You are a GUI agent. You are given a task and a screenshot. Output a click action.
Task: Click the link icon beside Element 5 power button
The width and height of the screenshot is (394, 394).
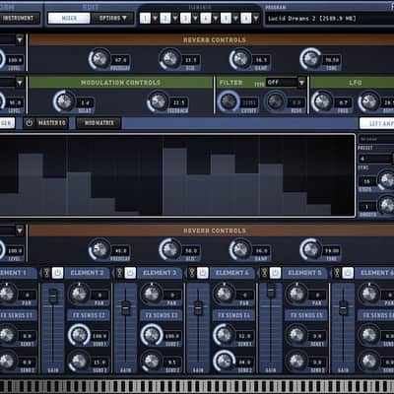265,273
